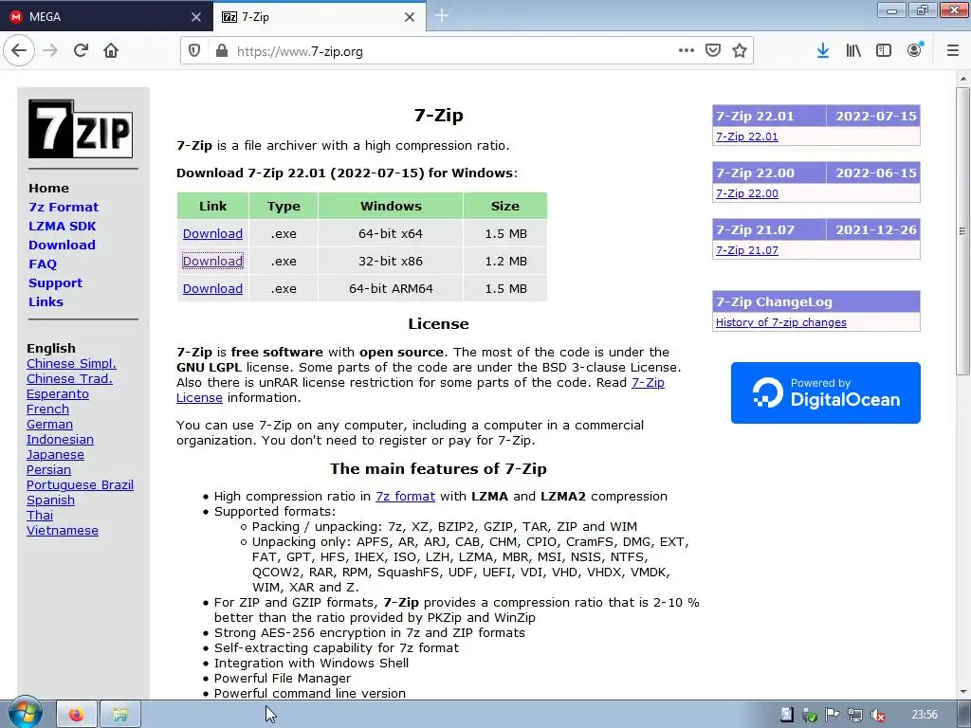The height and width of the screenshot is (728, 971).
Task: Download the 64-bit ARM64 .exe
Action: [x=212, y=288]
